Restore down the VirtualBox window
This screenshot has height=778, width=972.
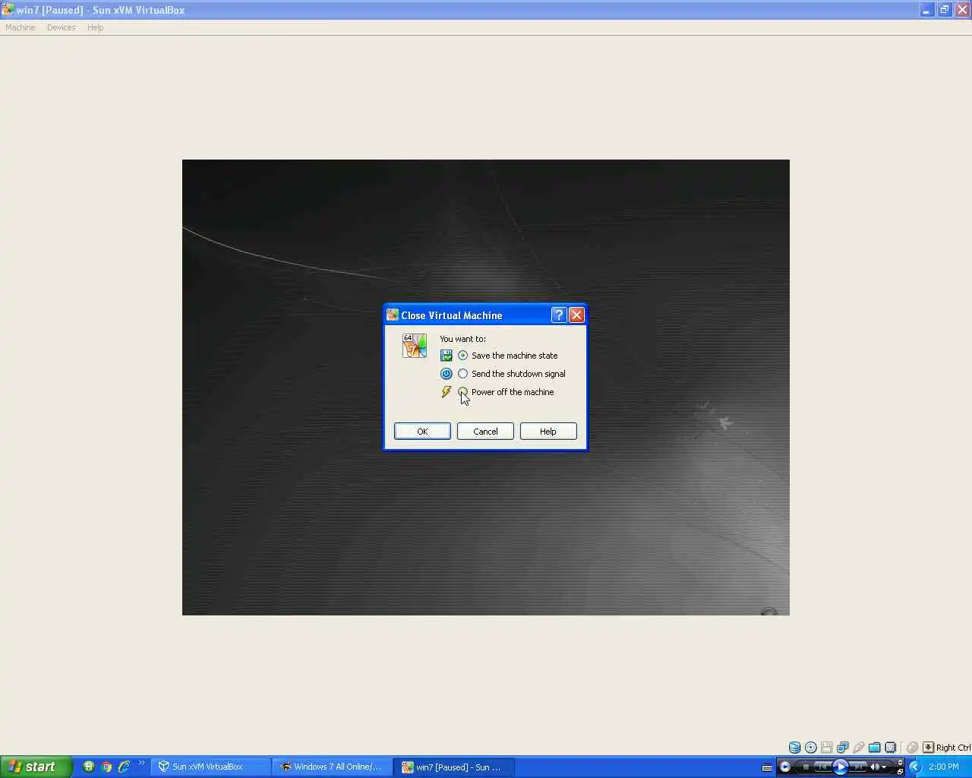944,10
